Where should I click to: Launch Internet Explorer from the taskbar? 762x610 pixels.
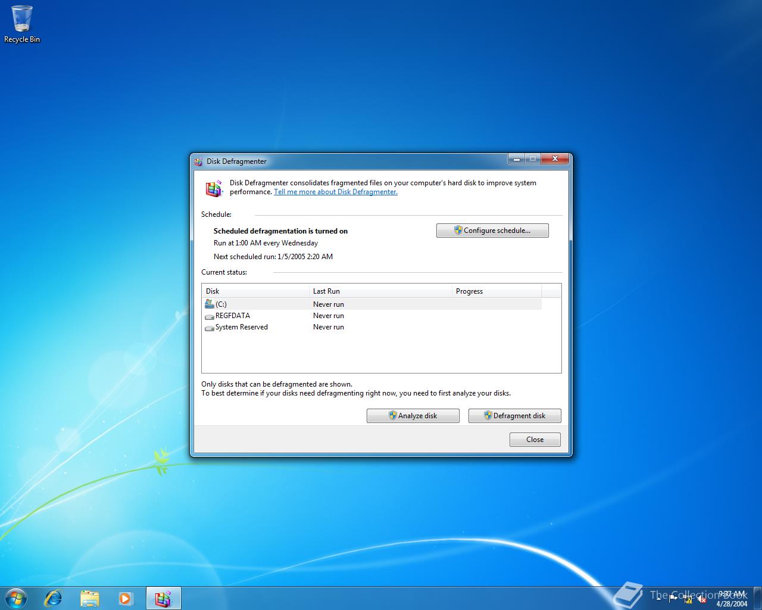point(54,598)
